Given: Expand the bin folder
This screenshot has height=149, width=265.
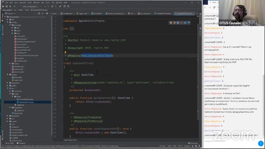Looking at the screenshot, I should pos(7,19).
